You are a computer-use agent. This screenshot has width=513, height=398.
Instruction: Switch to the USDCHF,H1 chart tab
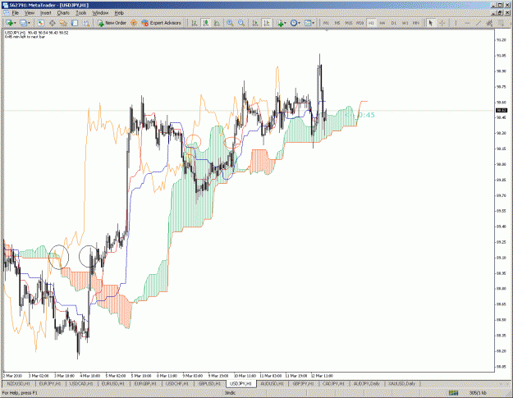177,383
